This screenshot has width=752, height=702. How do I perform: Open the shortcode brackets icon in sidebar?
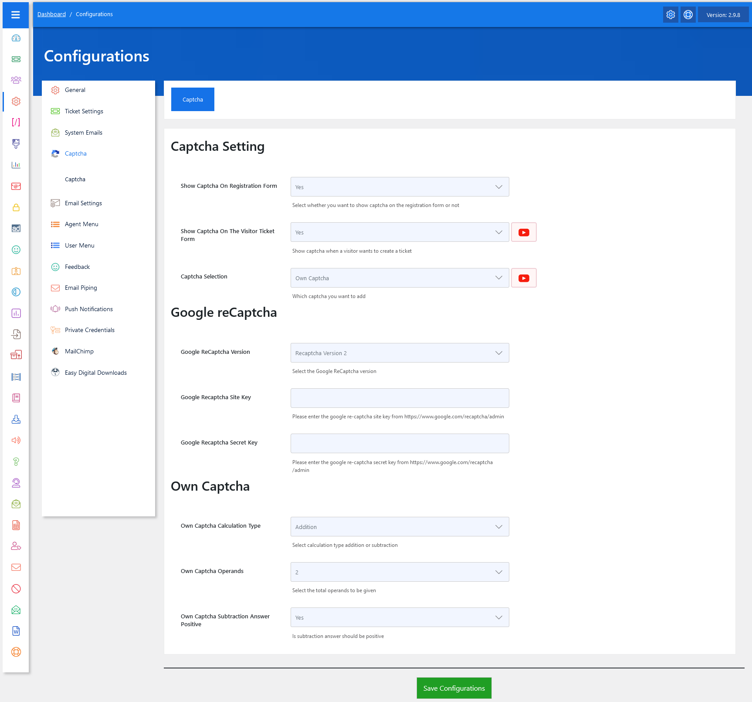click(16, 122)
